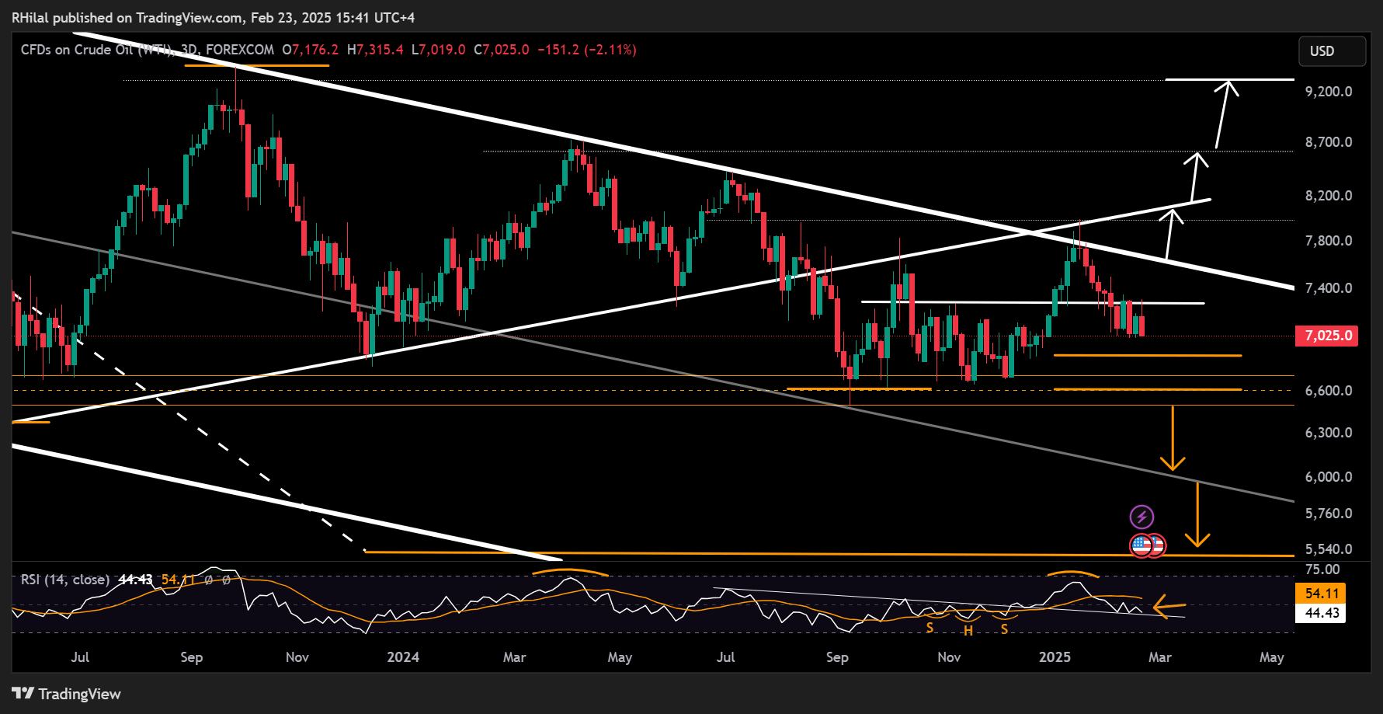Click the 6,300.0 price axis label
1383x714 pixels.
1329,433
